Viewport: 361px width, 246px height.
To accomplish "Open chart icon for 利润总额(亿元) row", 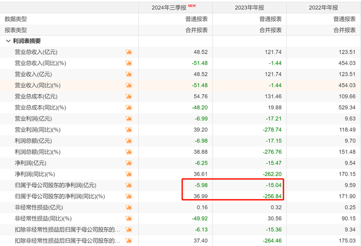I will coord(129,141).
